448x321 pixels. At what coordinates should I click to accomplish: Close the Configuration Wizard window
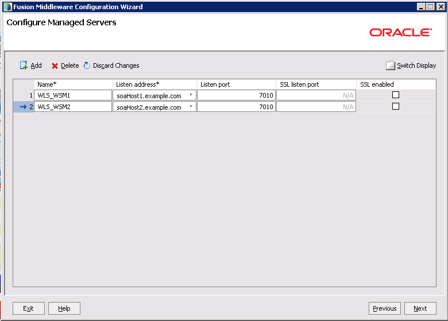pyautogui.click(x=441, y=7)
